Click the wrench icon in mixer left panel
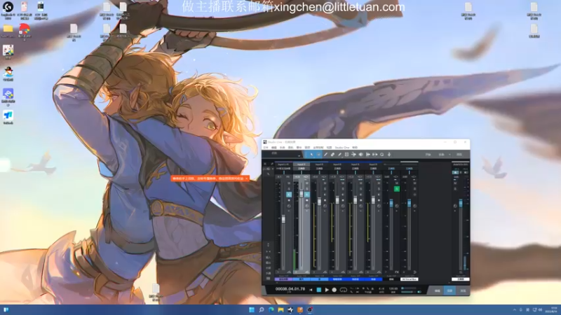This screenshot has height=315, width=561. (x=269, y=174)
